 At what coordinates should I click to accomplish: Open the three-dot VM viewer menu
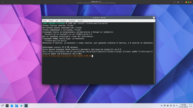[182, 2]
